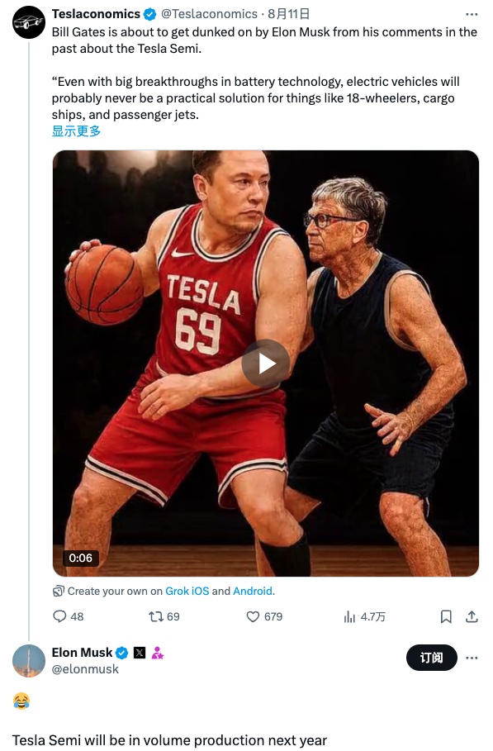The image size is (493, 751).
Task: Open the 8月11日 post date link
Action: (289, 14)
